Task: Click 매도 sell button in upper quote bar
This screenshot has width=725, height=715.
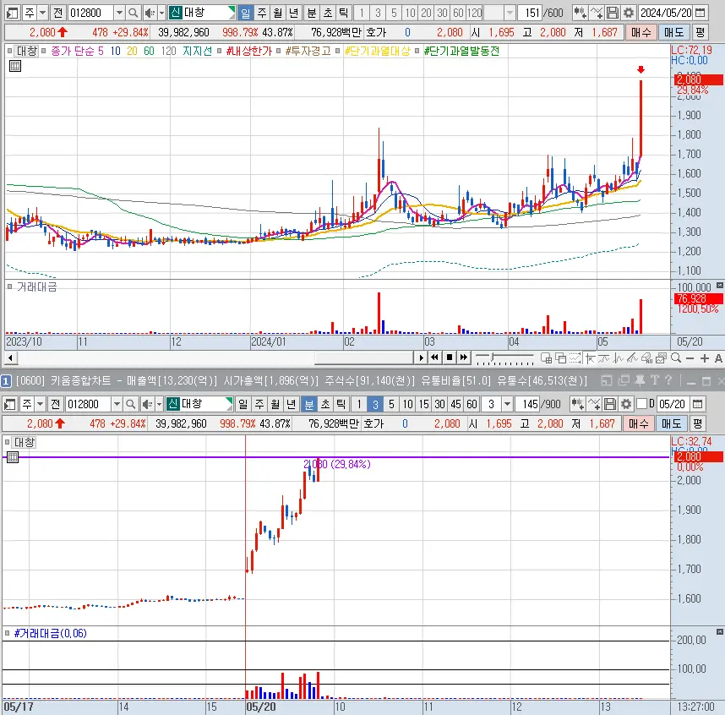Action: click(x=673, y=32)
